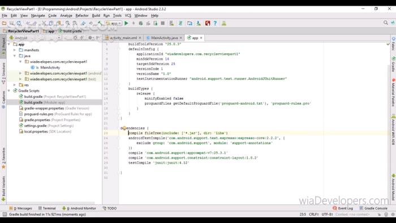The width and height of the screenshot is (396, 223).
Task: Click the Stop square toolbar icon
Action: pos(163,23)
